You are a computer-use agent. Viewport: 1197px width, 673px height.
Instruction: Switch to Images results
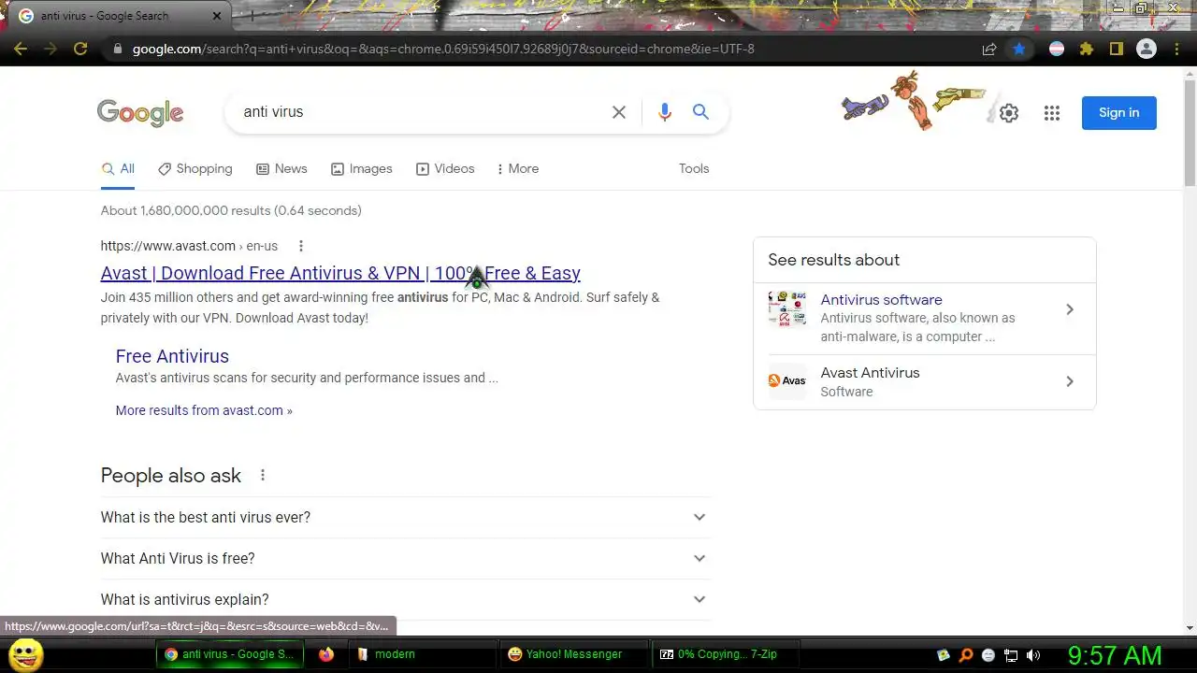click(362, 169)
